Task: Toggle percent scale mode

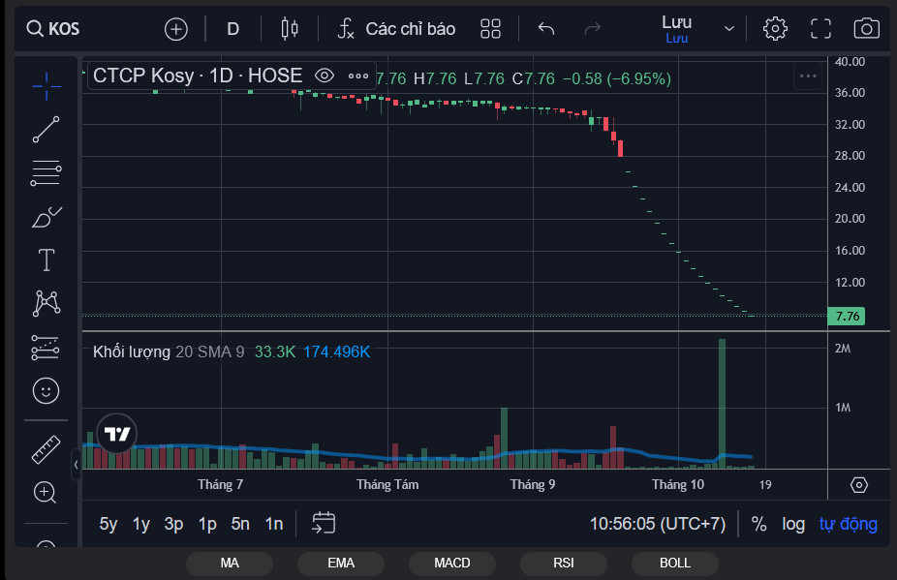Action: coord(758,524)
